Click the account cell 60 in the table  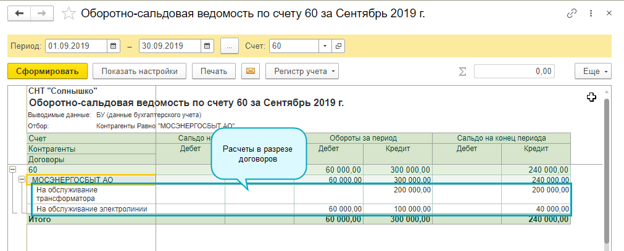[x=91, y=170]
